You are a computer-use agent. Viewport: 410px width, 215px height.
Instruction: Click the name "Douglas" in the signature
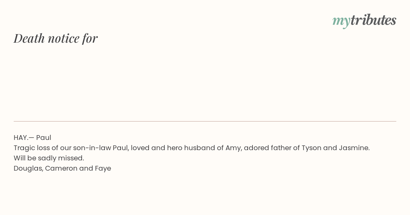tap(28, 169)
